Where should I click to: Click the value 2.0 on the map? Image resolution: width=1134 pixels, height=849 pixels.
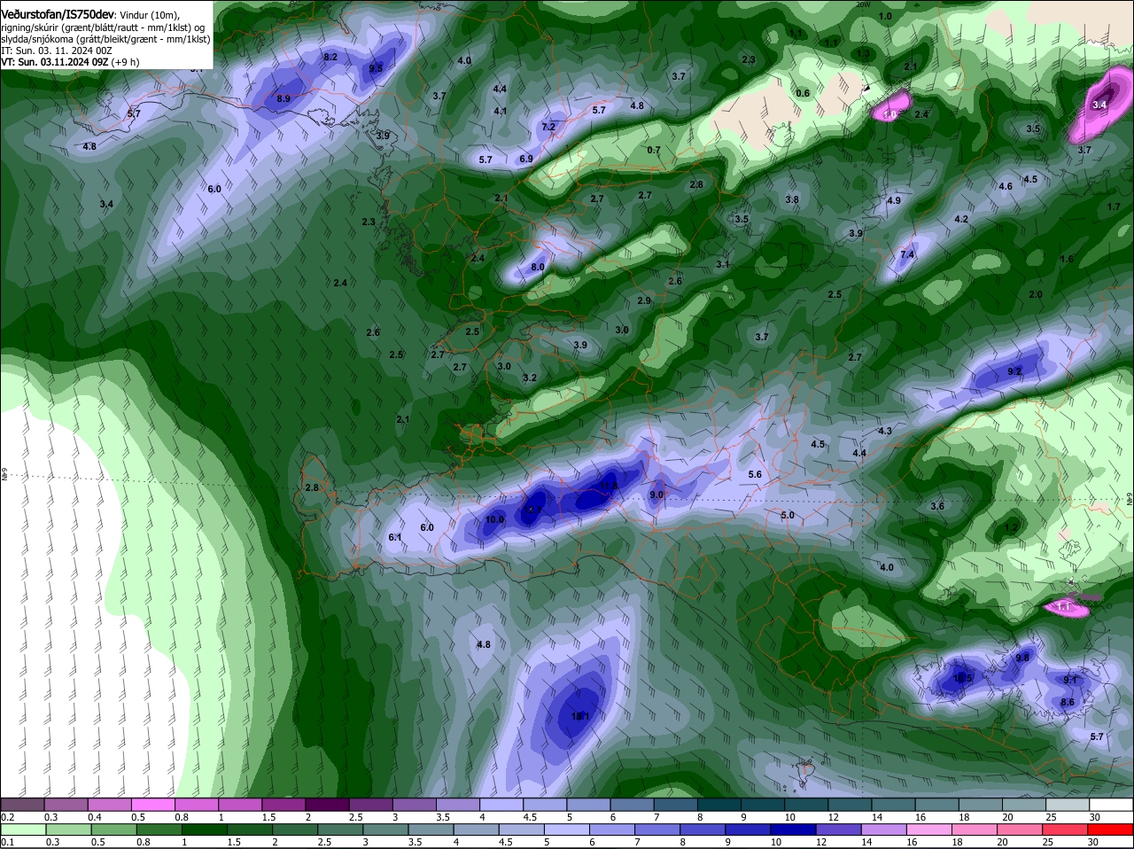pos(1036,294)
